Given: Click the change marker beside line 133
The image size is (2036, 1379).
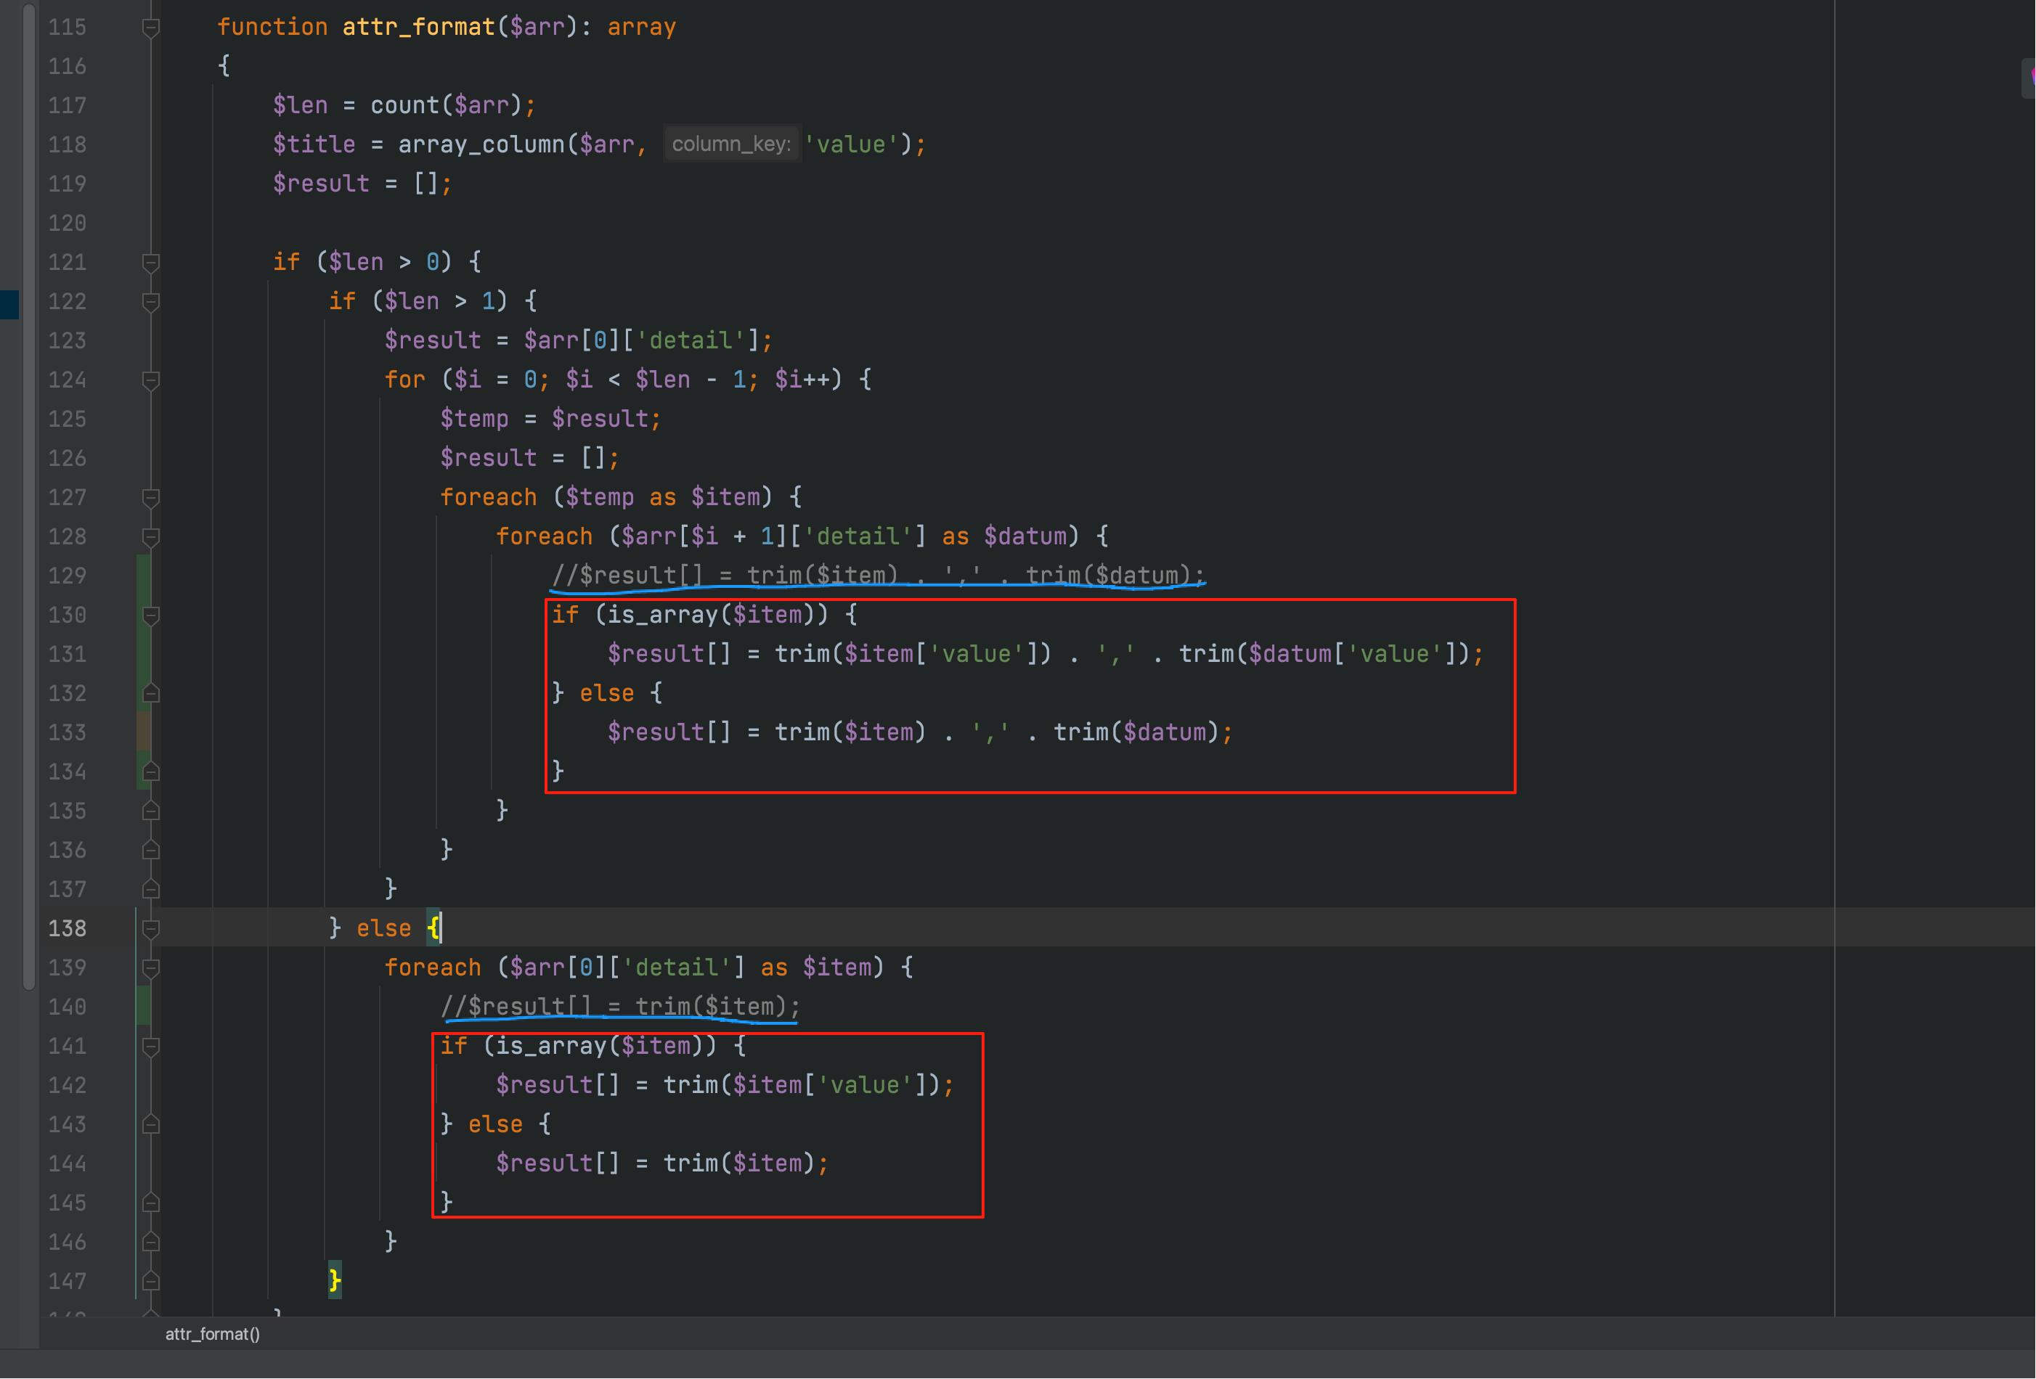Looking at the screenshot, I should coord(143,732).
